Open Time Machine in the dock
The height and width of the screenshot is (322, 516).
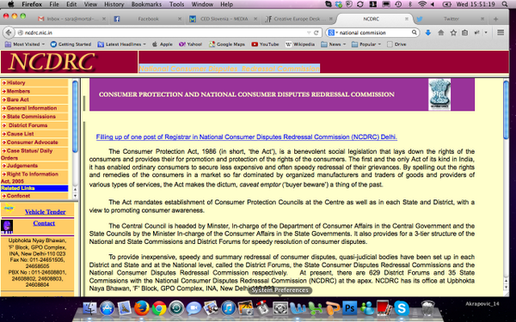tap(176, 308)
